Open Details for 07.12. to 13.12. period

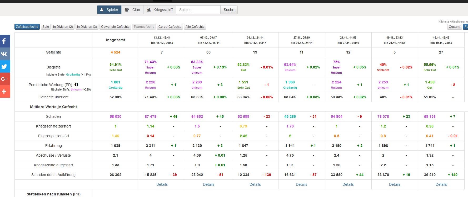click(x=208, y=184)
